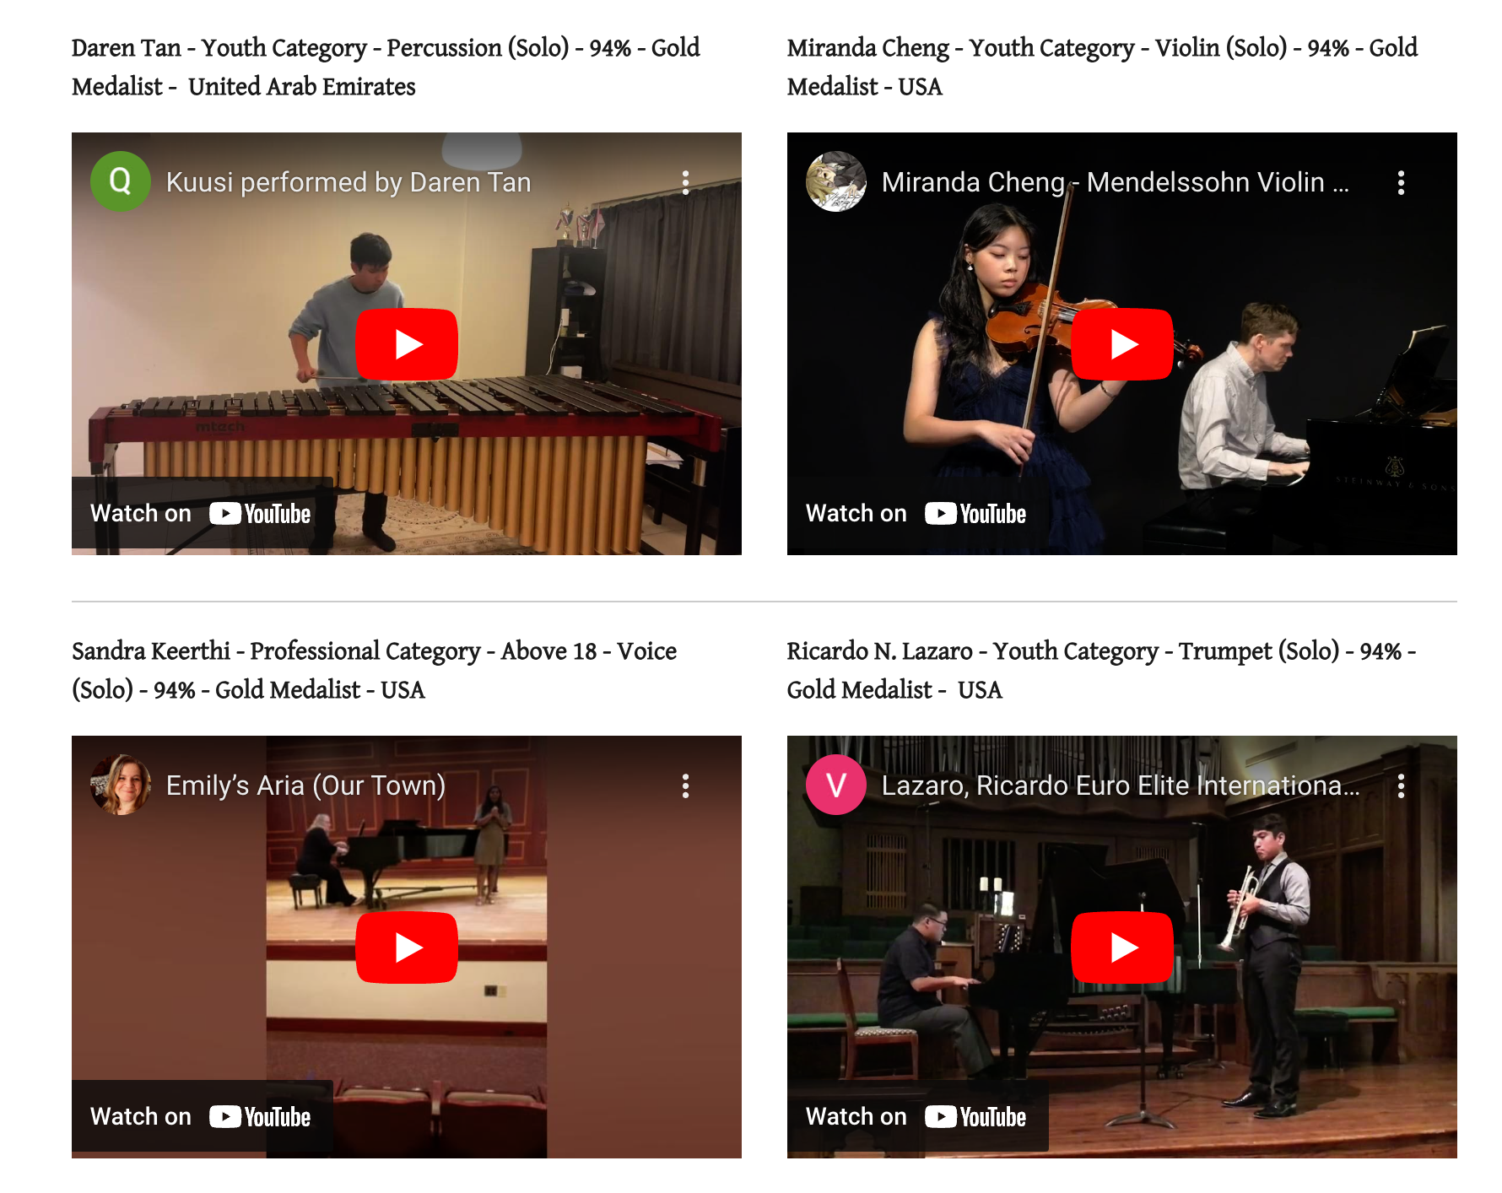Open the 'Kuusi performed by Daren Tan' title
The image size is (1502, 1193).
(x=348, y=182)
